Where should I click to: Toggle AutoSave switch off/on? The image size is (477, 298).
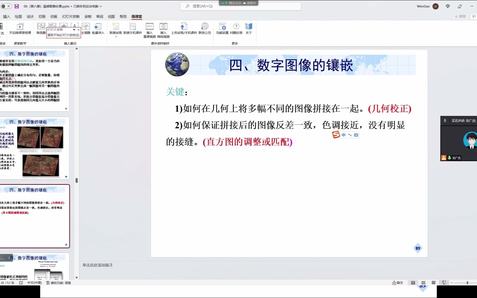[6, 6]
